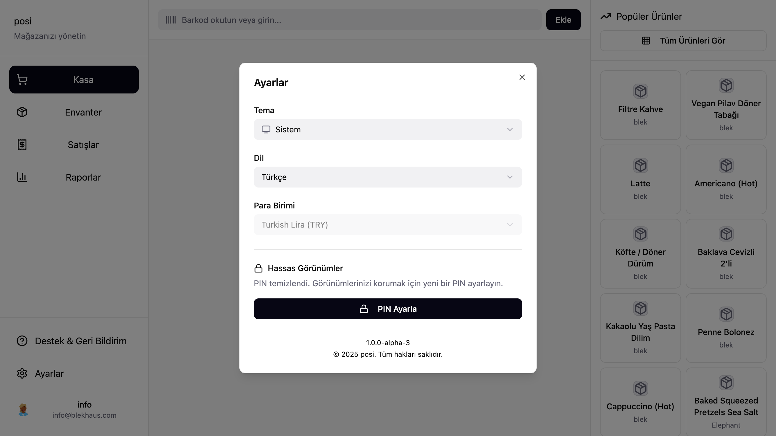Viewport: 776px width, 436px height.
Task: Close the Ayarlar dialog
Action: (x=522, y=78)
